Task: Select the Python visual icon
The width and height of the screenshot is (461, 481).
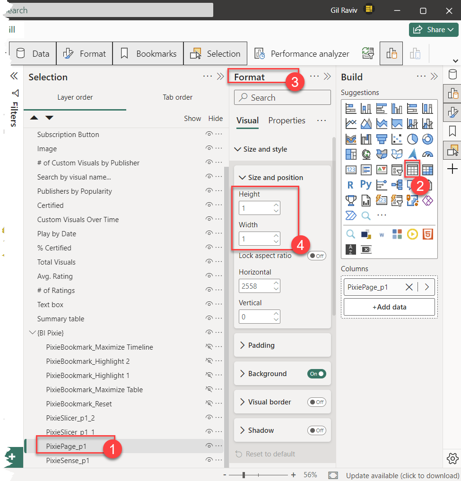Action: (365, 185)
